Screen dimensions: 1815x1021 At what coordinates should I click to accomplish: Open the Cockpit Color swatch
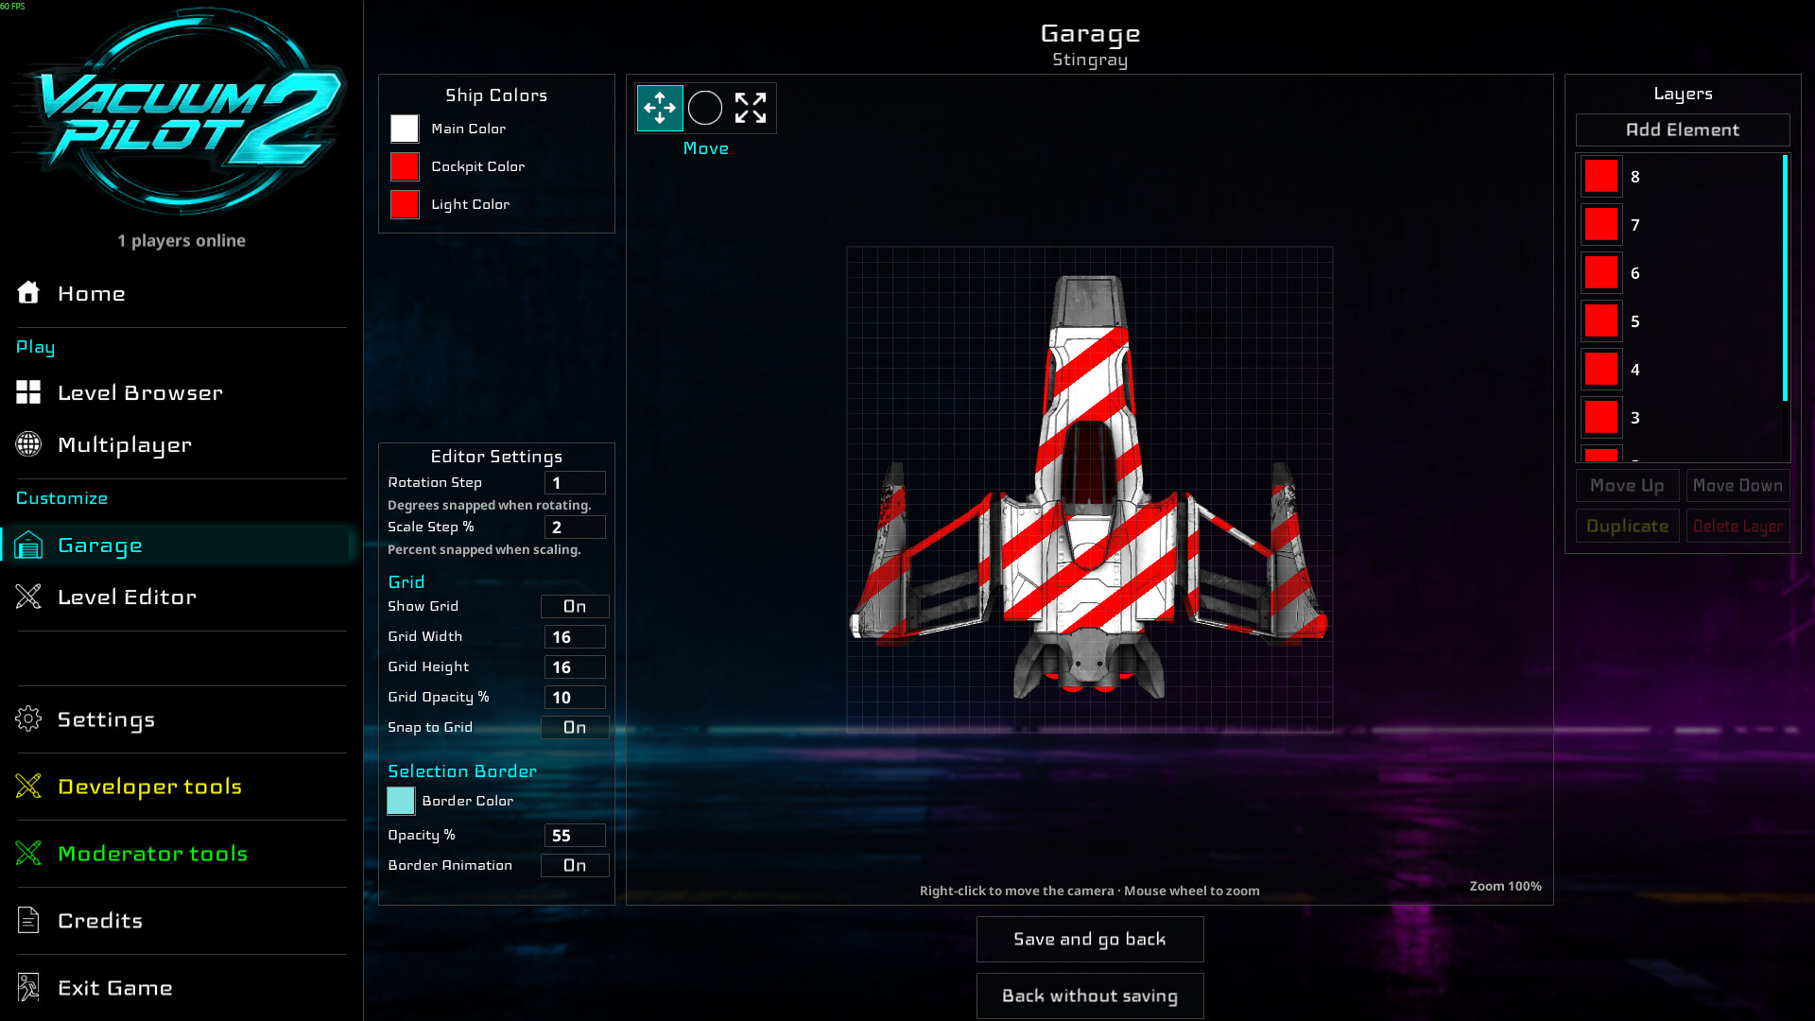point(405,166)
